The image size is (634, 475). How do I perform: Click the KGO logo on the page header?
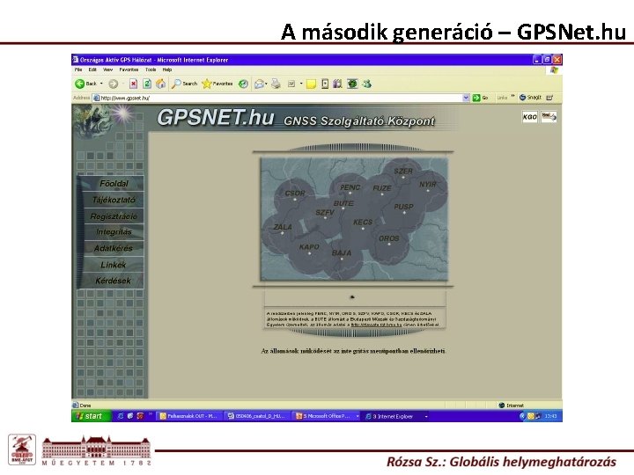tap(530, 117)
